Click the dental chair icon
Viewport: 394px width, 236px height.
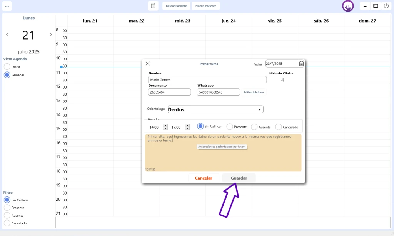[x=348, y=6]
